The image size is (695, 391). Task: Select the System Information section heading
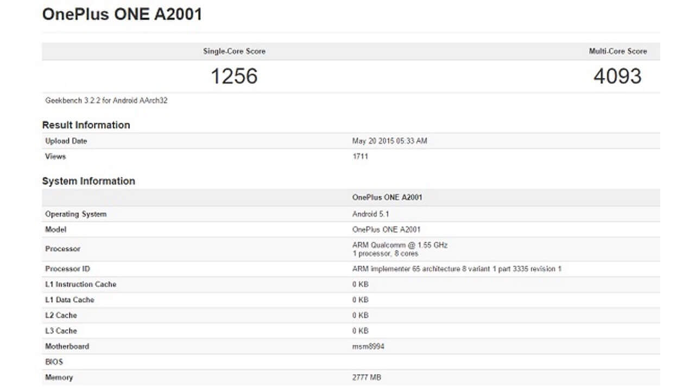[x=89, y=181]
